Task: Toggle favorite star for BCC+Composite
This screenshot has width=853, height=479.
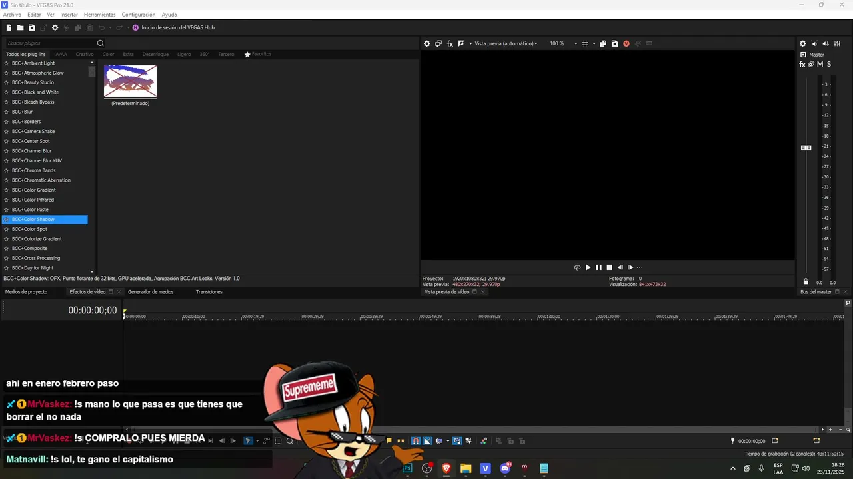Action: click(x=6, y=248)
